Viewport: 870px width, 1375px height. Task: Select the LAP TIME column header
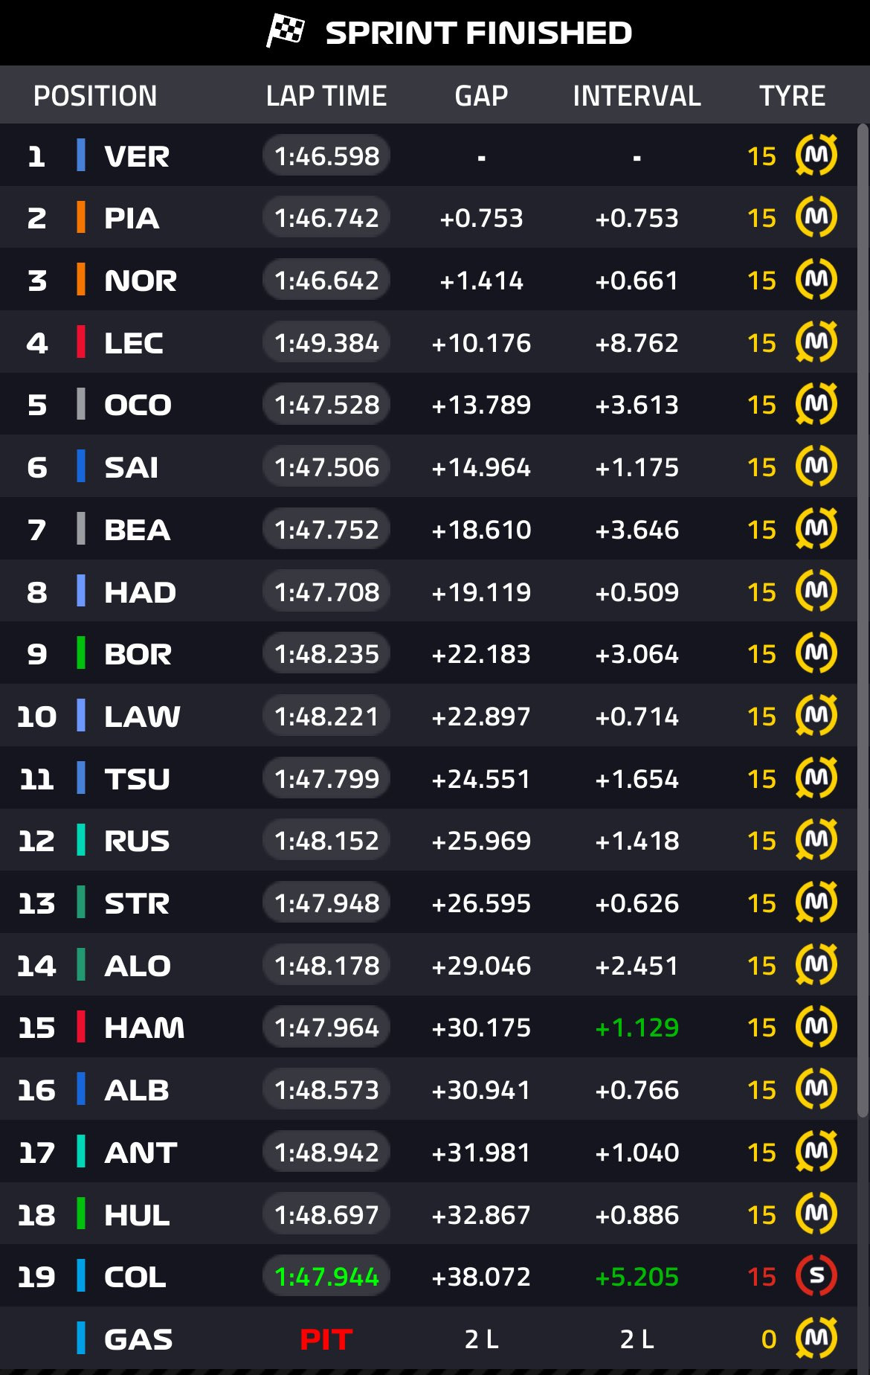coord(326,96)
